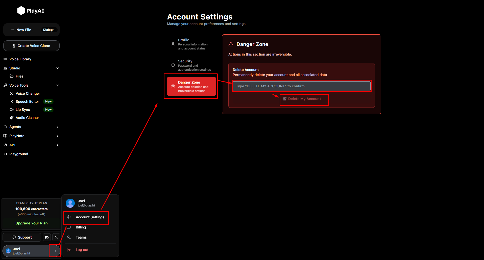Click the Teams people icon
The height and width of the screenshot is (260, 484).
pos(69,237)
